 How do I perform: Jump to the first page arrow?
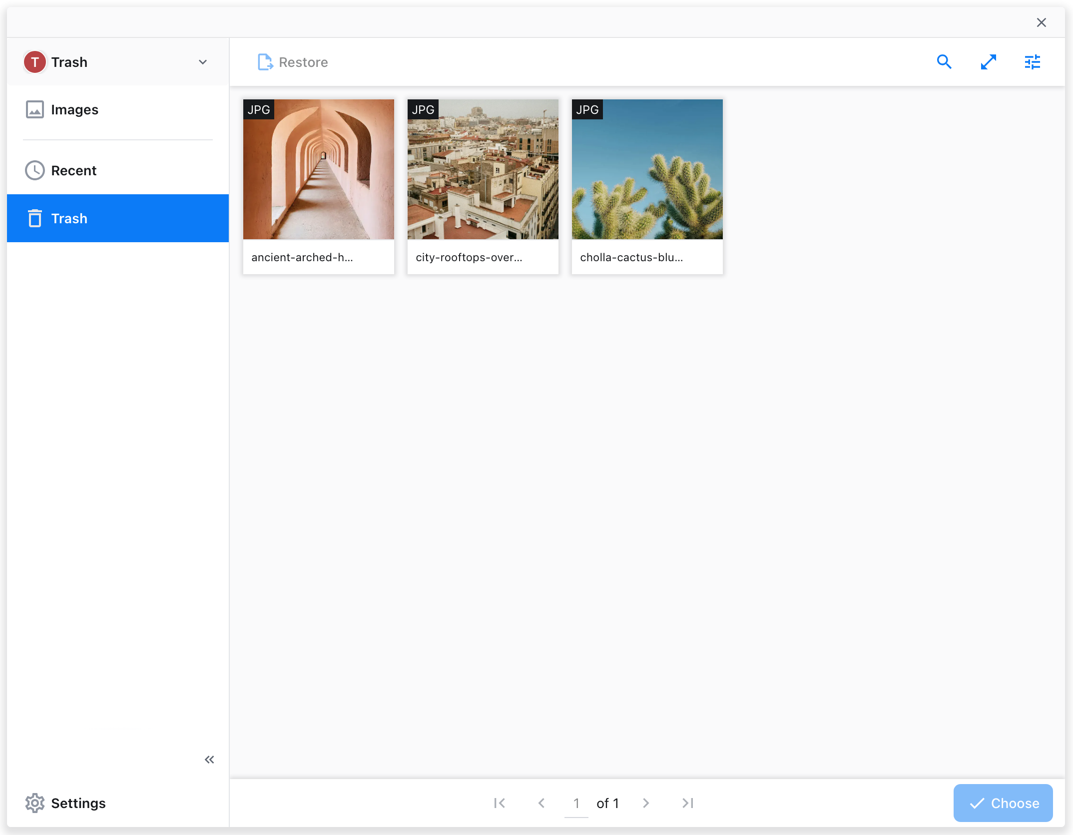tap(499, 803)
